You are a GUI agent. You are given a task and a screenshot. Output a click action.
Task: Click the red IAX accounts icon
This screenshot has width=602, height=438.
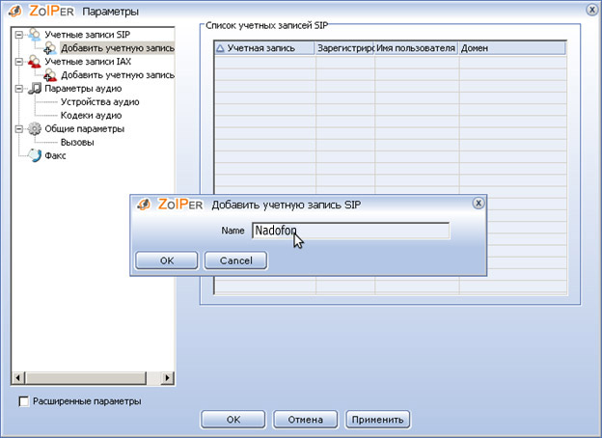click(x=34, y=62)
